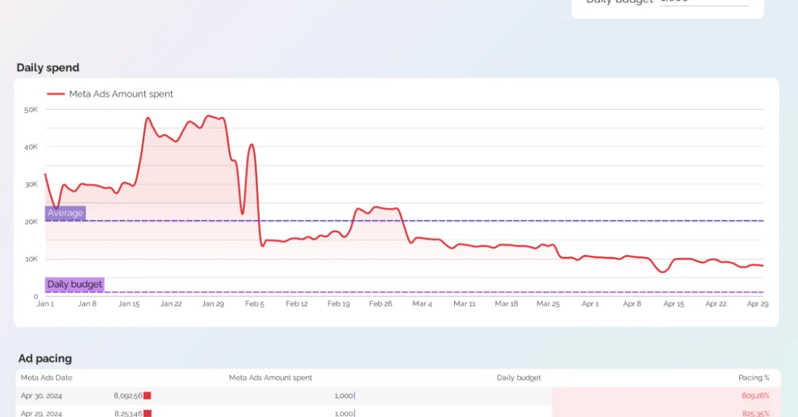Hide the Daily budget dashed line
The image size is (798, 417).
click(x=399, y=291)
